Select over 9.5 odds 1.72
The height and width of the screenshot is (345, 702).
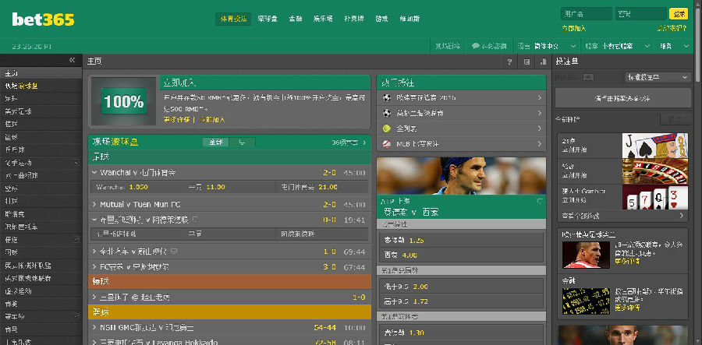tap(420, 301)
